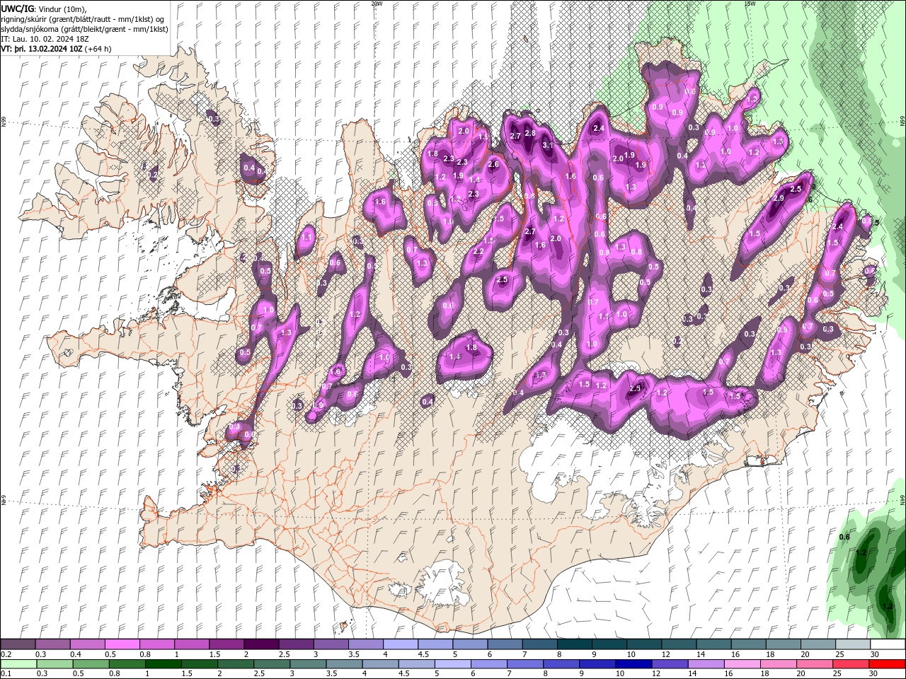
Task: Select the lower legend swatch between 7 and 8
Action: (x=524, y=664)
